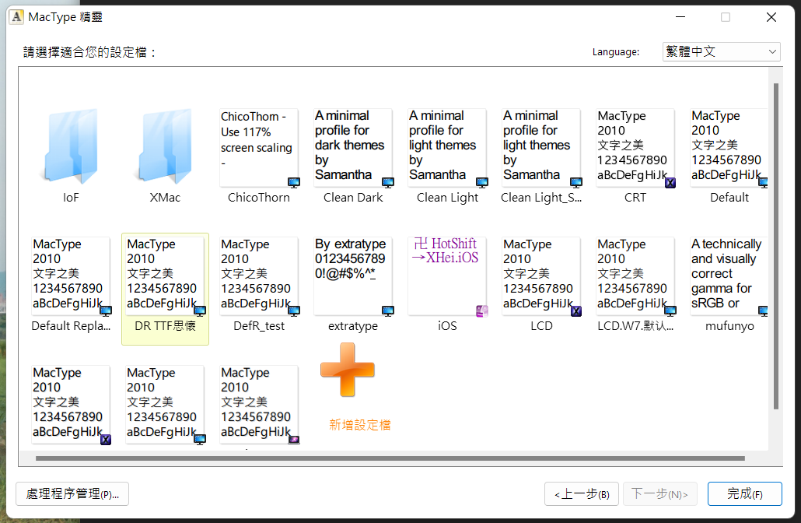
Task: Click the orange plus to add 新增設定檔
Action: coord(347,369)
